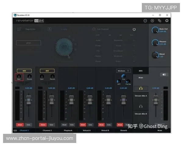Click the Channel 2 volume fader
Viewport: 183px width, 146px height.
52,99
